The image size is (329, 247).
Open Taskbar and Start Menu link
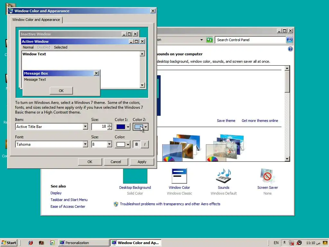(x=69, y=200)
